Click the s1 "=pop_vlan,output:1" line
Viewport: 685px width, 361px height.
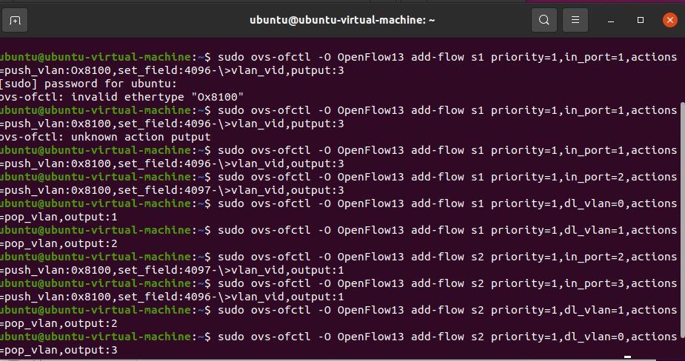pos(59,217)
